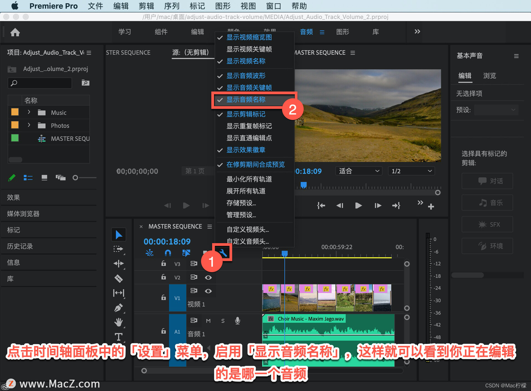Select the Hand tool

click(119, 322)
